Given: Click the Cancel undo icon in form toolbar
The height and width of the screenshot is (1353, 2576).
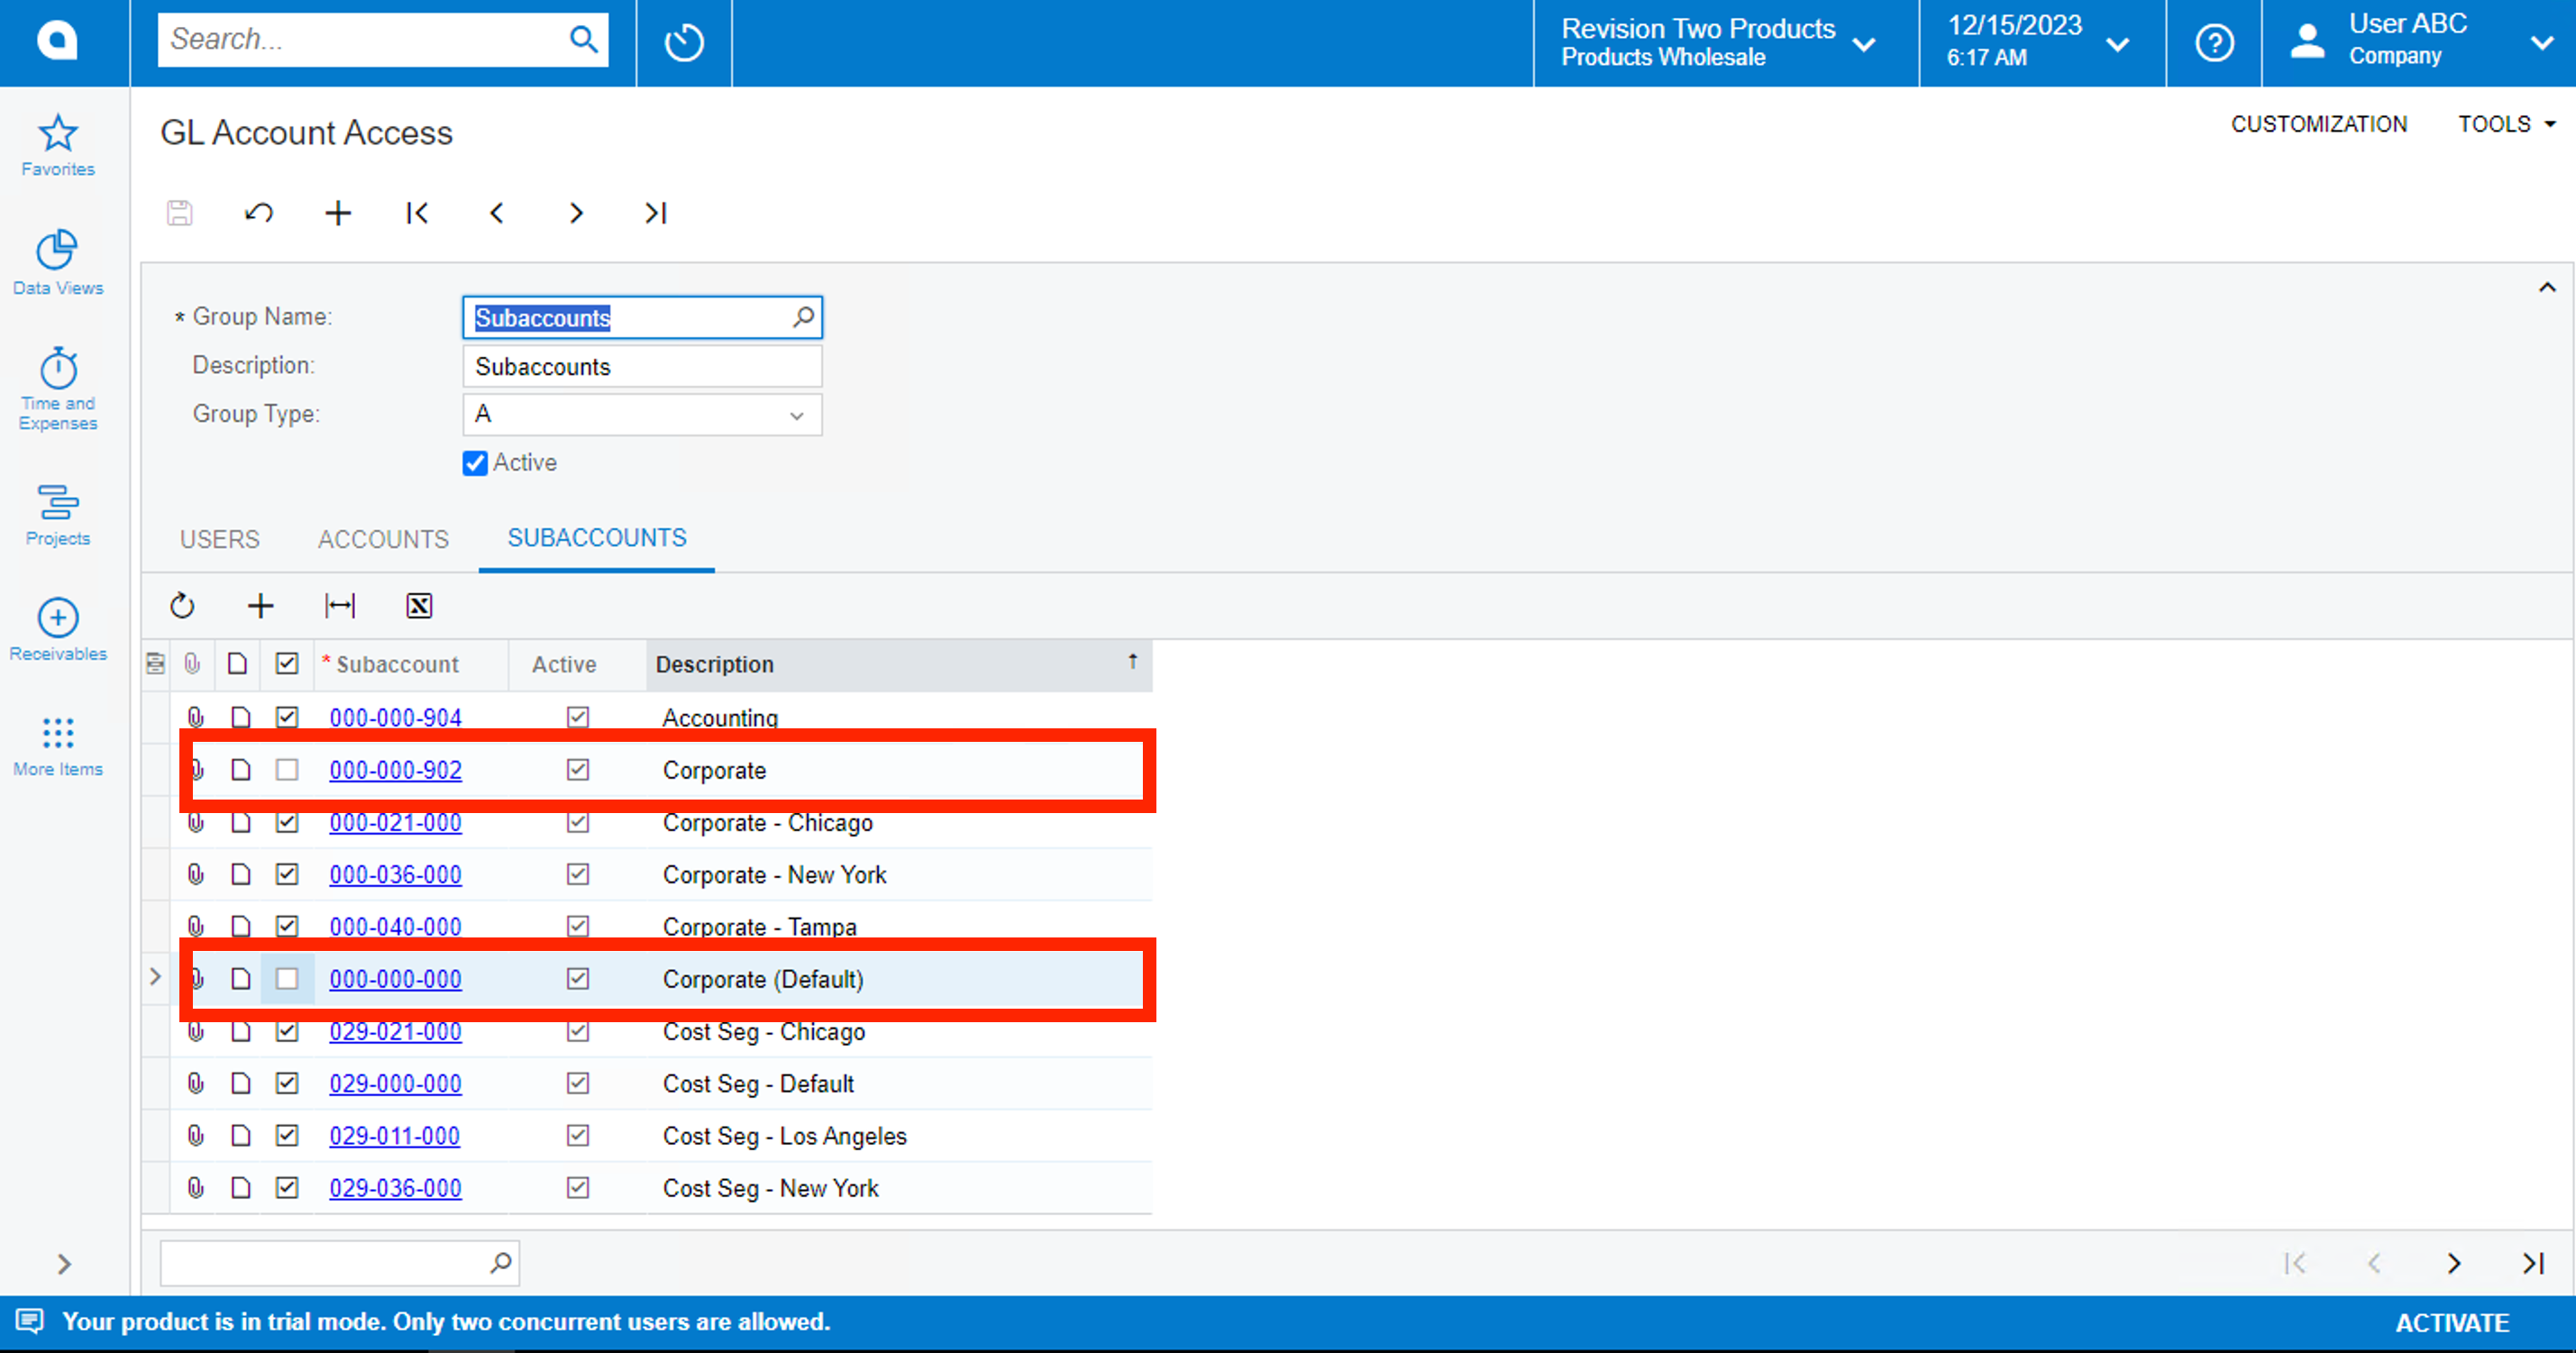Looking at the screenshot, I should [259, 212].
